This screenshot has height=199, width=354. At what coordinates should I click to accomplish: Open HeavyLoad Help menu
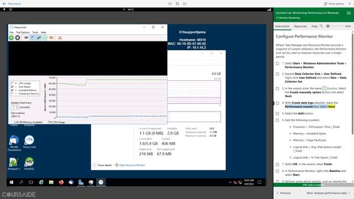pyautogui.click(x=43, y=33)
